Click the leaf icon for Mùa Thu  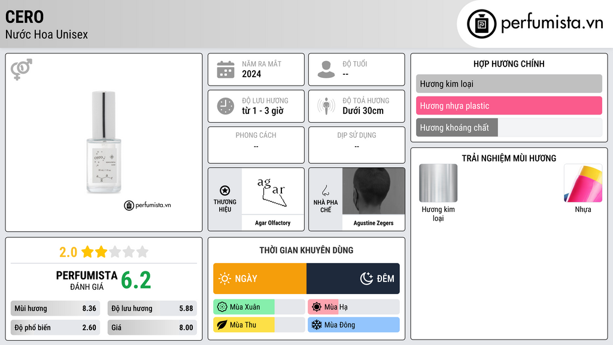[222, 325]
